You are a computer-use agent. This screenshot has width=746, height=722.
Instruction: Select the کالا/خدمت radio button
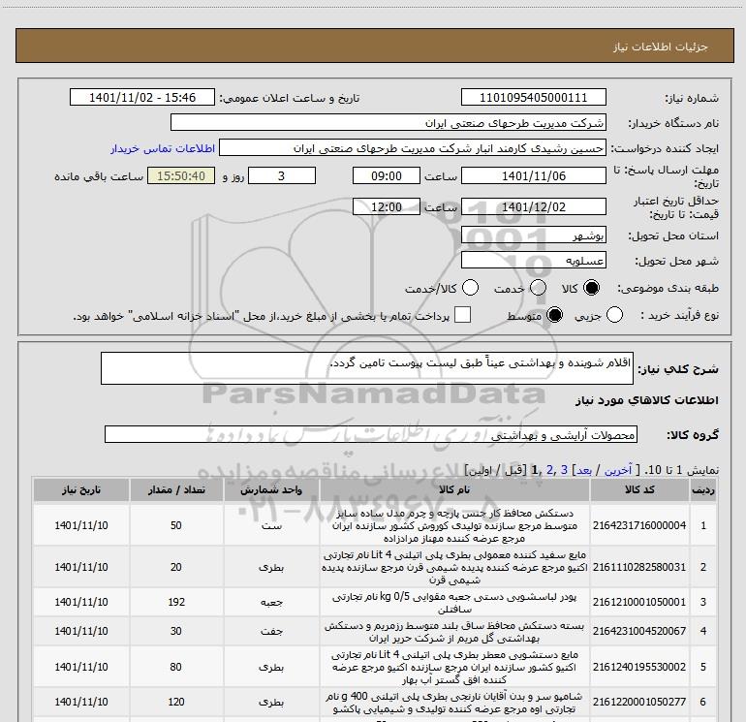point(470,288)
